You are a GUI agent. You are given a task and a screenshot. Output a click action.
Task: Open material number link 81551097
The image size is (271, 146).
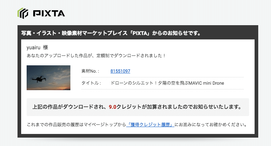click(x=120, y=71)
